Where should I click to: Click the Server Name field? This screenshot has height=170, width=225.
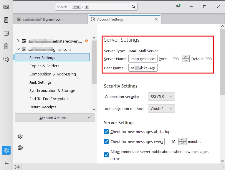(x=143, y=59)
